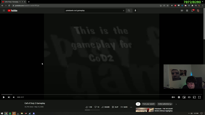Open File Explorer from the taskbar

coord(22,113)
